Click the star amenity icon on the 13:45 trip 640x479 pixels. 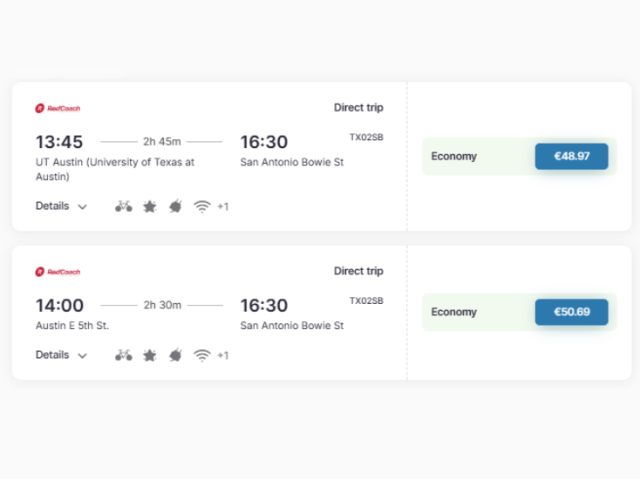coord(150,206)
